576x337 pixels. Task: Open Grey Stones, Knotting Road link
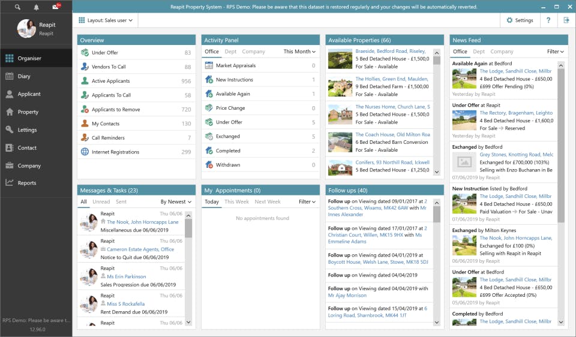516,154
